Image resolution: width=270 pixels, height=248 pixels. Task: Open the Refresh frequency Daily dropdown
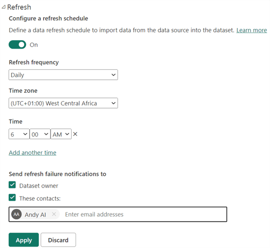pos(63,75)
